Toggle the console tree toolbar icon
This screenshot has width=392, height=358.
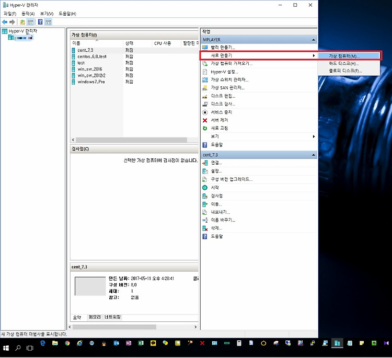tap(30, 22)
